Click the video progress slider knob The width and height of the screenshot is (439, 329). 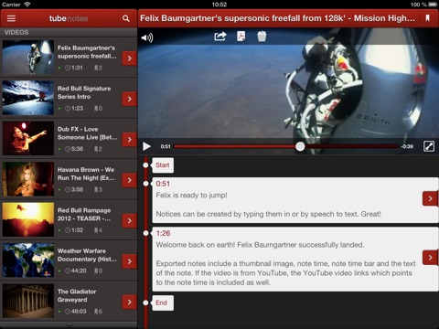pyautogui.click(x=300, y=146)
